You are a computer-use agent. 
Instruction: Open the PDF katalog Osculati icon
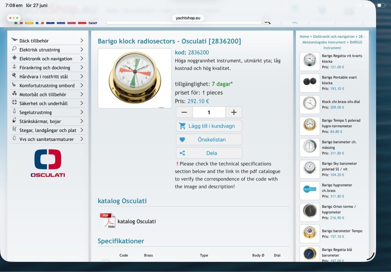tap(108, 221)
